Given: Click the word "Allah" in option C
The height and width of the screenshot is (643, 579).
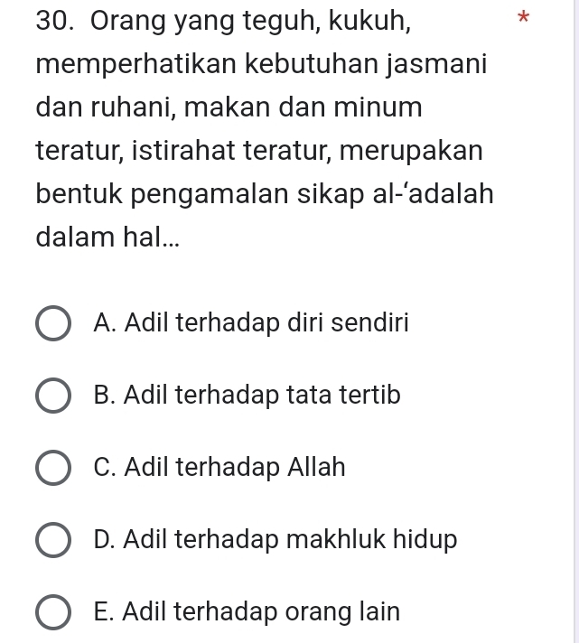Looking at the screenshot, I should click(317, 468).
